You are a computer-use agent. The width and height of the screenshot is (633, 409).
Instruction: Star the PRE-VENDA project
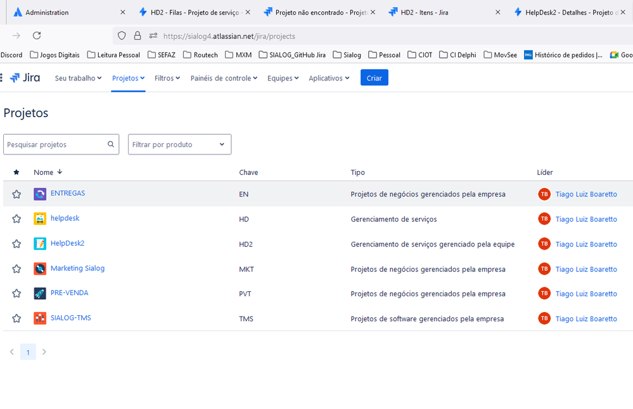point(16,294)
